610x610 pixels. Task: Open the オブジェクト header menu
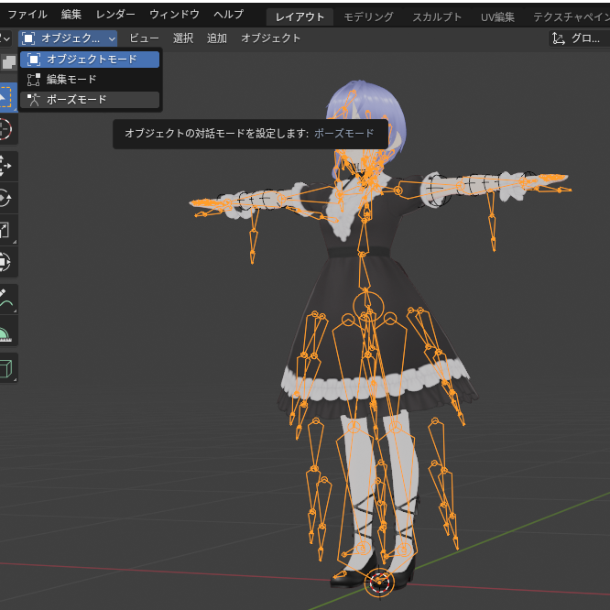(271, 38)
